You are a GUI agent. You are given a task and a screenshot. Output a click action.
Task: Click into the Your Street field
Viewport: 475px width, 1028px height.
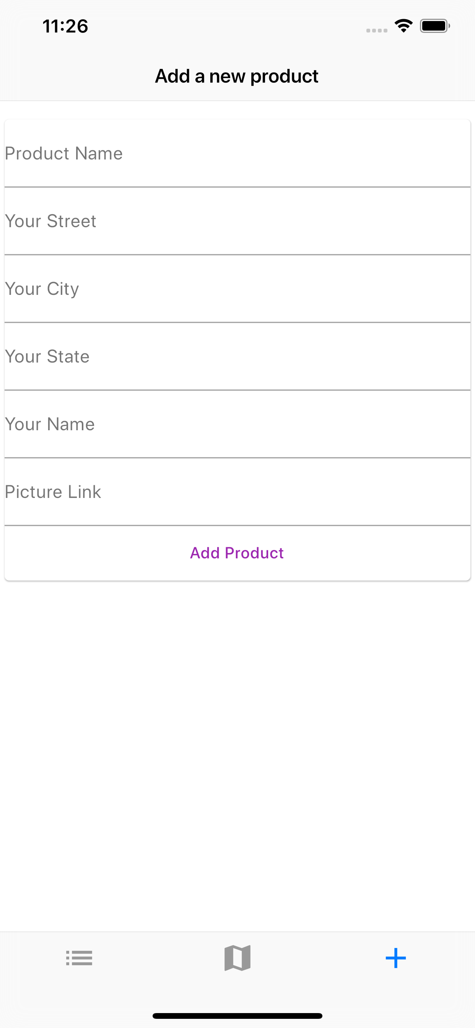point(237,221)
